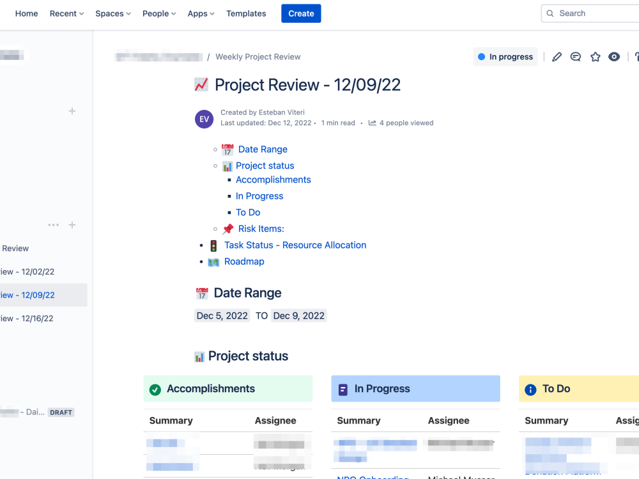Screen dimensions: 639x479
Task: Toggle the watch eye icon
Action: 614,57
